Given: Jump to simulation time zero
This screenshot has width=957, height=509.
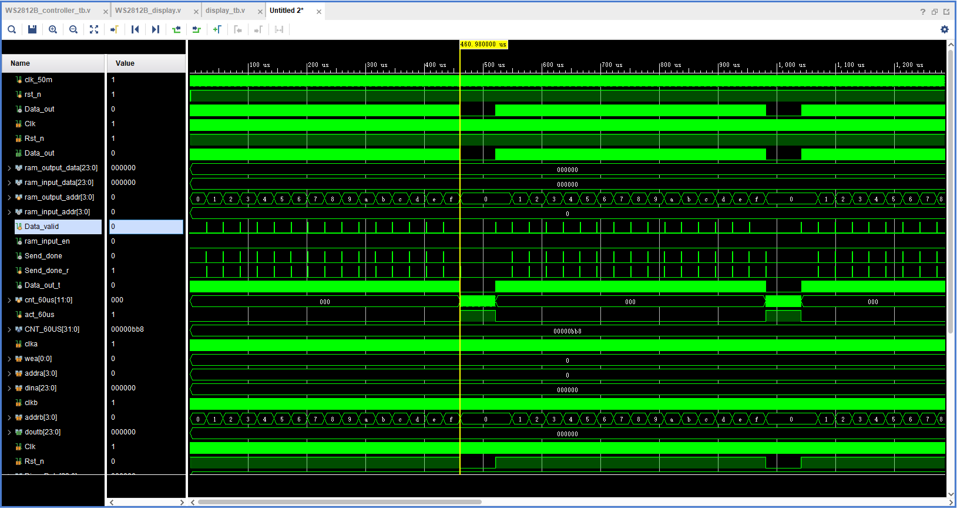Looking at the screenshot, I should point(135,29).
